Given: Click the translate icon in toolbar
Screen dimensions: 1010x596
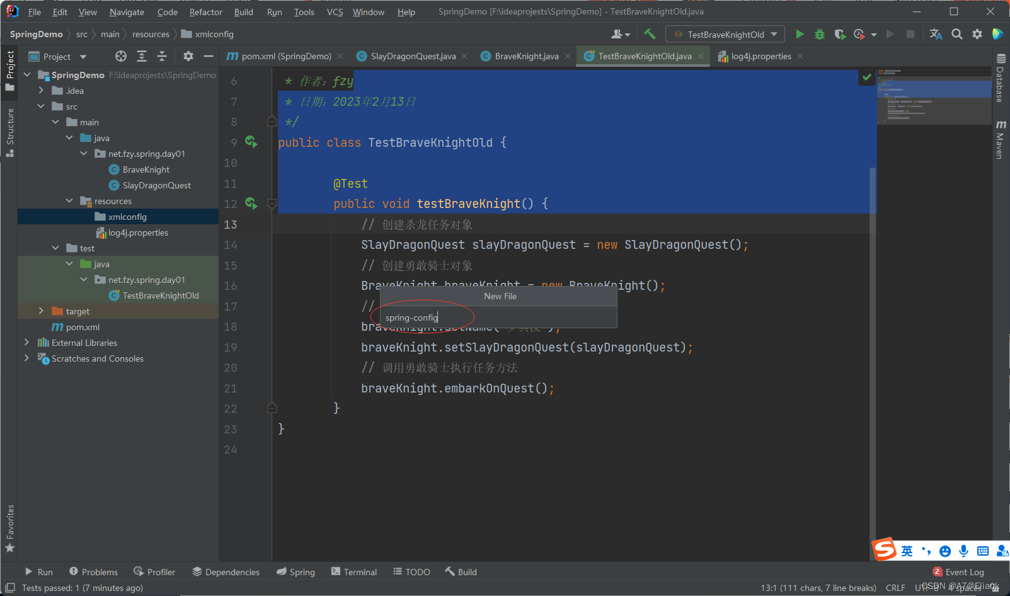Looking at the screenshot, I should tap(936, 34).
